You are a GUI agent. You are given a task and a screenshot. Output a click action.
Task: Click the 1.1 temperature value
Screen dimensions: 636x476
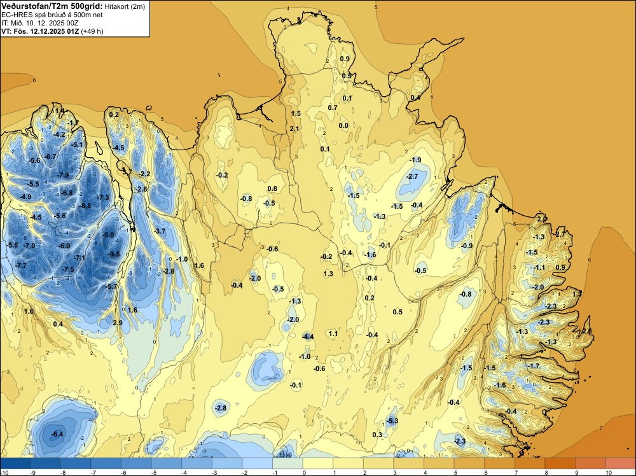coord(333,333)
